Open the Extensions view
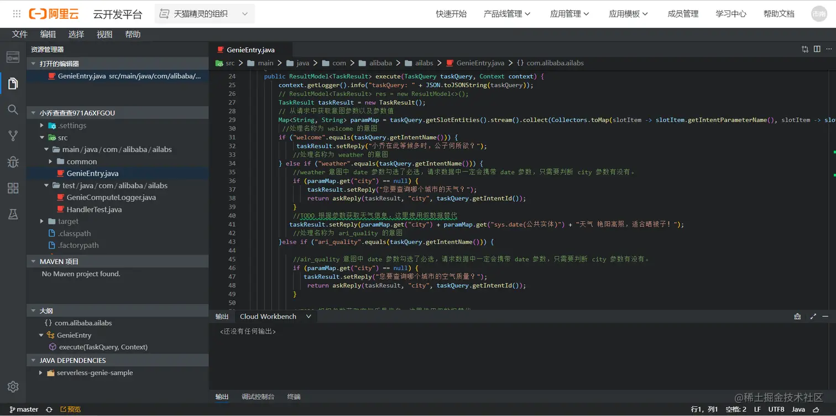 13,188
